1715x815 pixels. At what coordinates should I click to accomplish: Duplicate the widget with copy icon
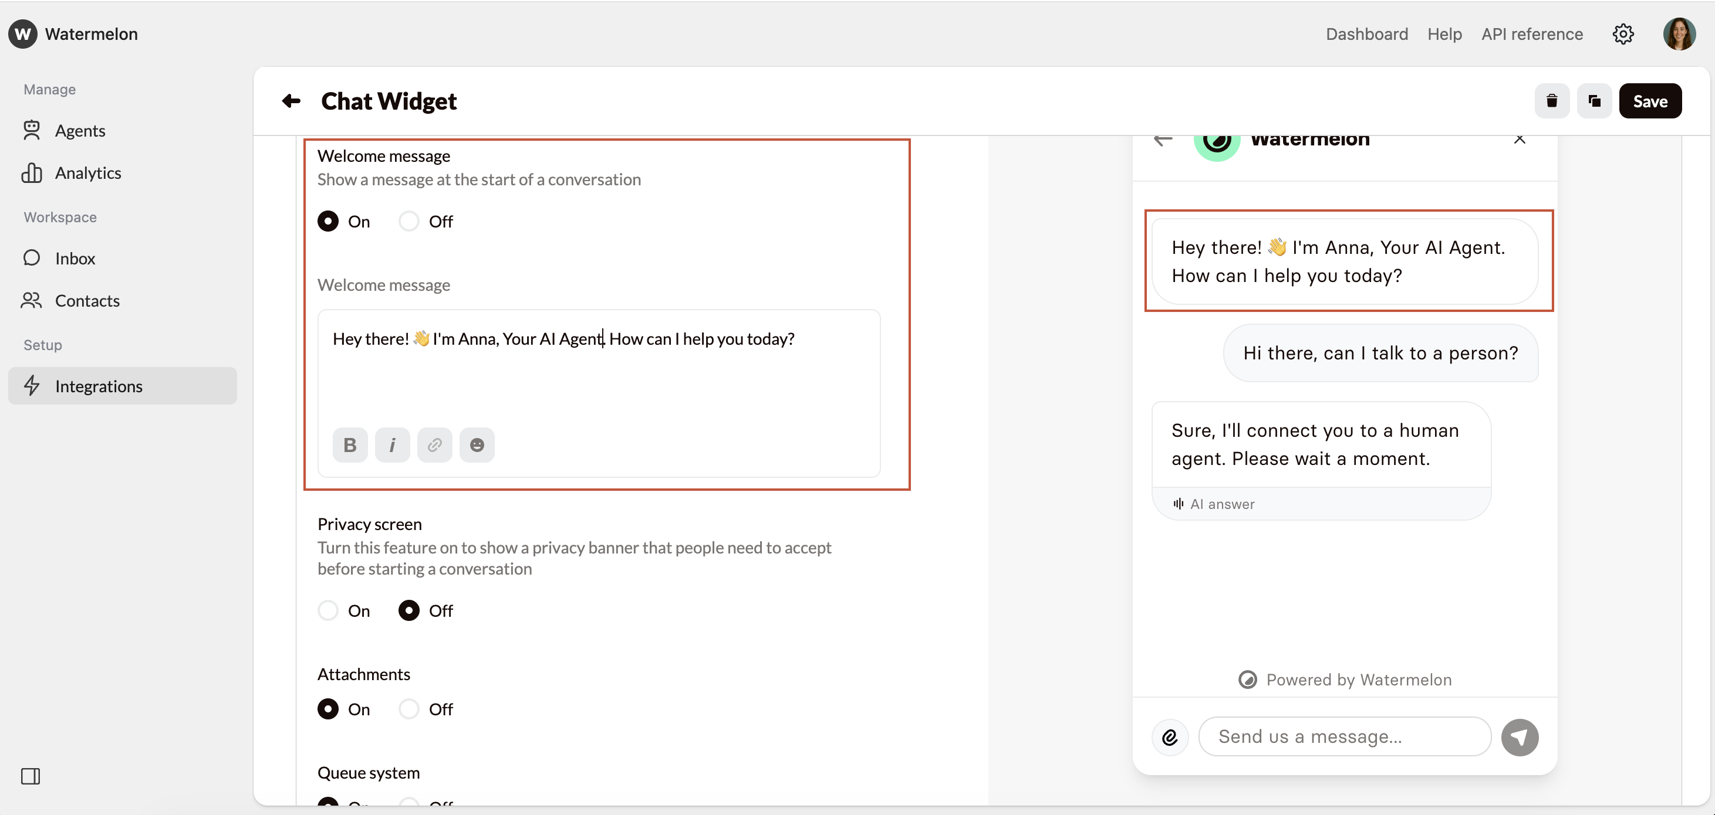(x=1594, y=101)
